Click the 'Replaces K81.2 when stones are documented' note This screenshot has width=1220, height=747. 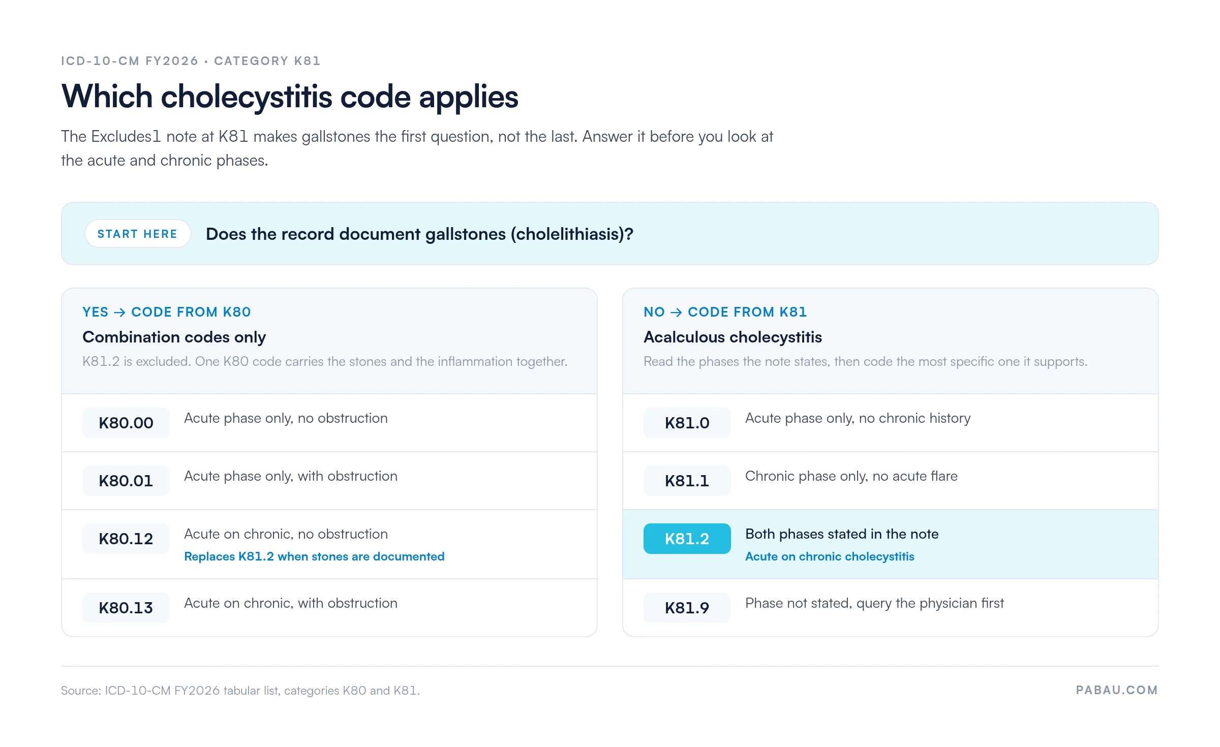[314, 556]
